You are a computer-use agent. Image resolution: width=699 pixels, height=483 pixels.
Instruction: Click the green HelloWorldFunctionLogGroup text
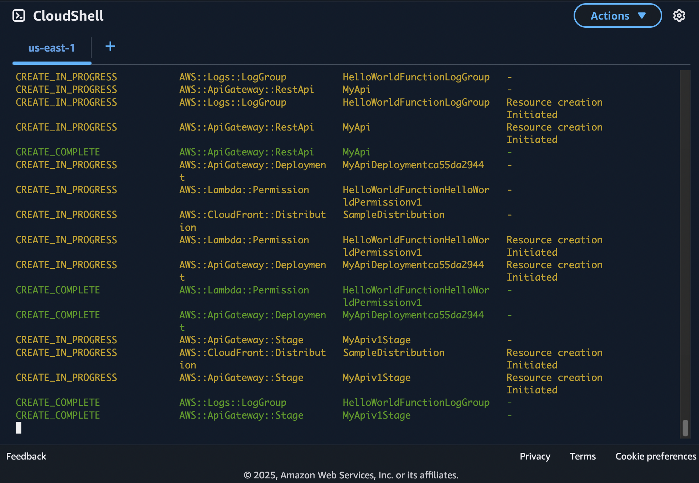point(416,403)
